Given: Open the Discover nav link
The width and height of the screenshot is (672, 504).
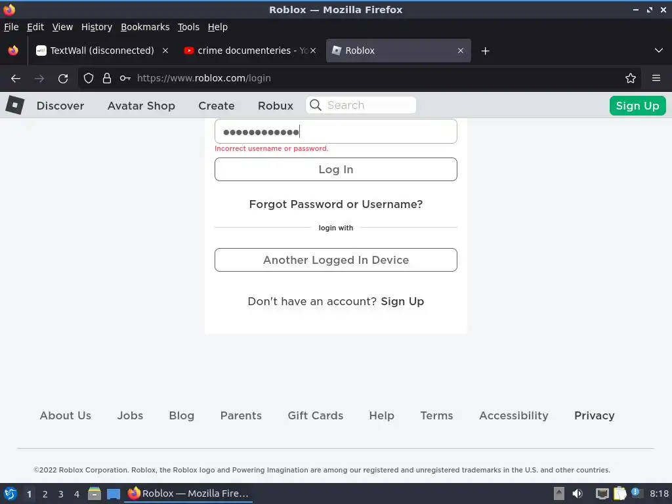Looking at the screenshot, I should pos(60,106).
